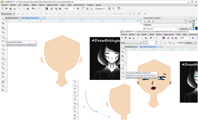198x120 pixels.
Task: Select Ellipse tool in main window toolbox
Action: point(3,49)
